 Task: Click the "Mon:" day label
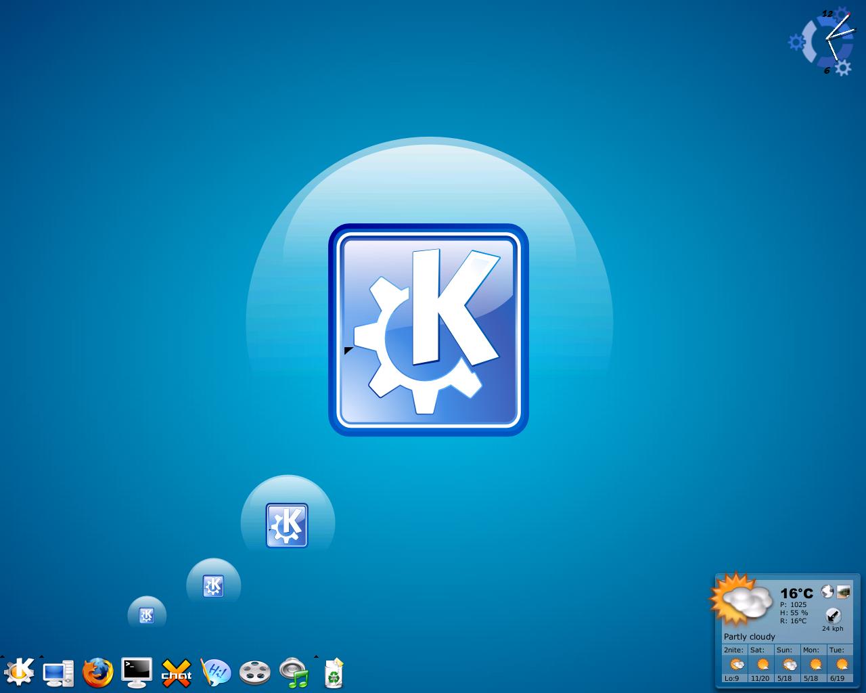(x=811, y=650)
